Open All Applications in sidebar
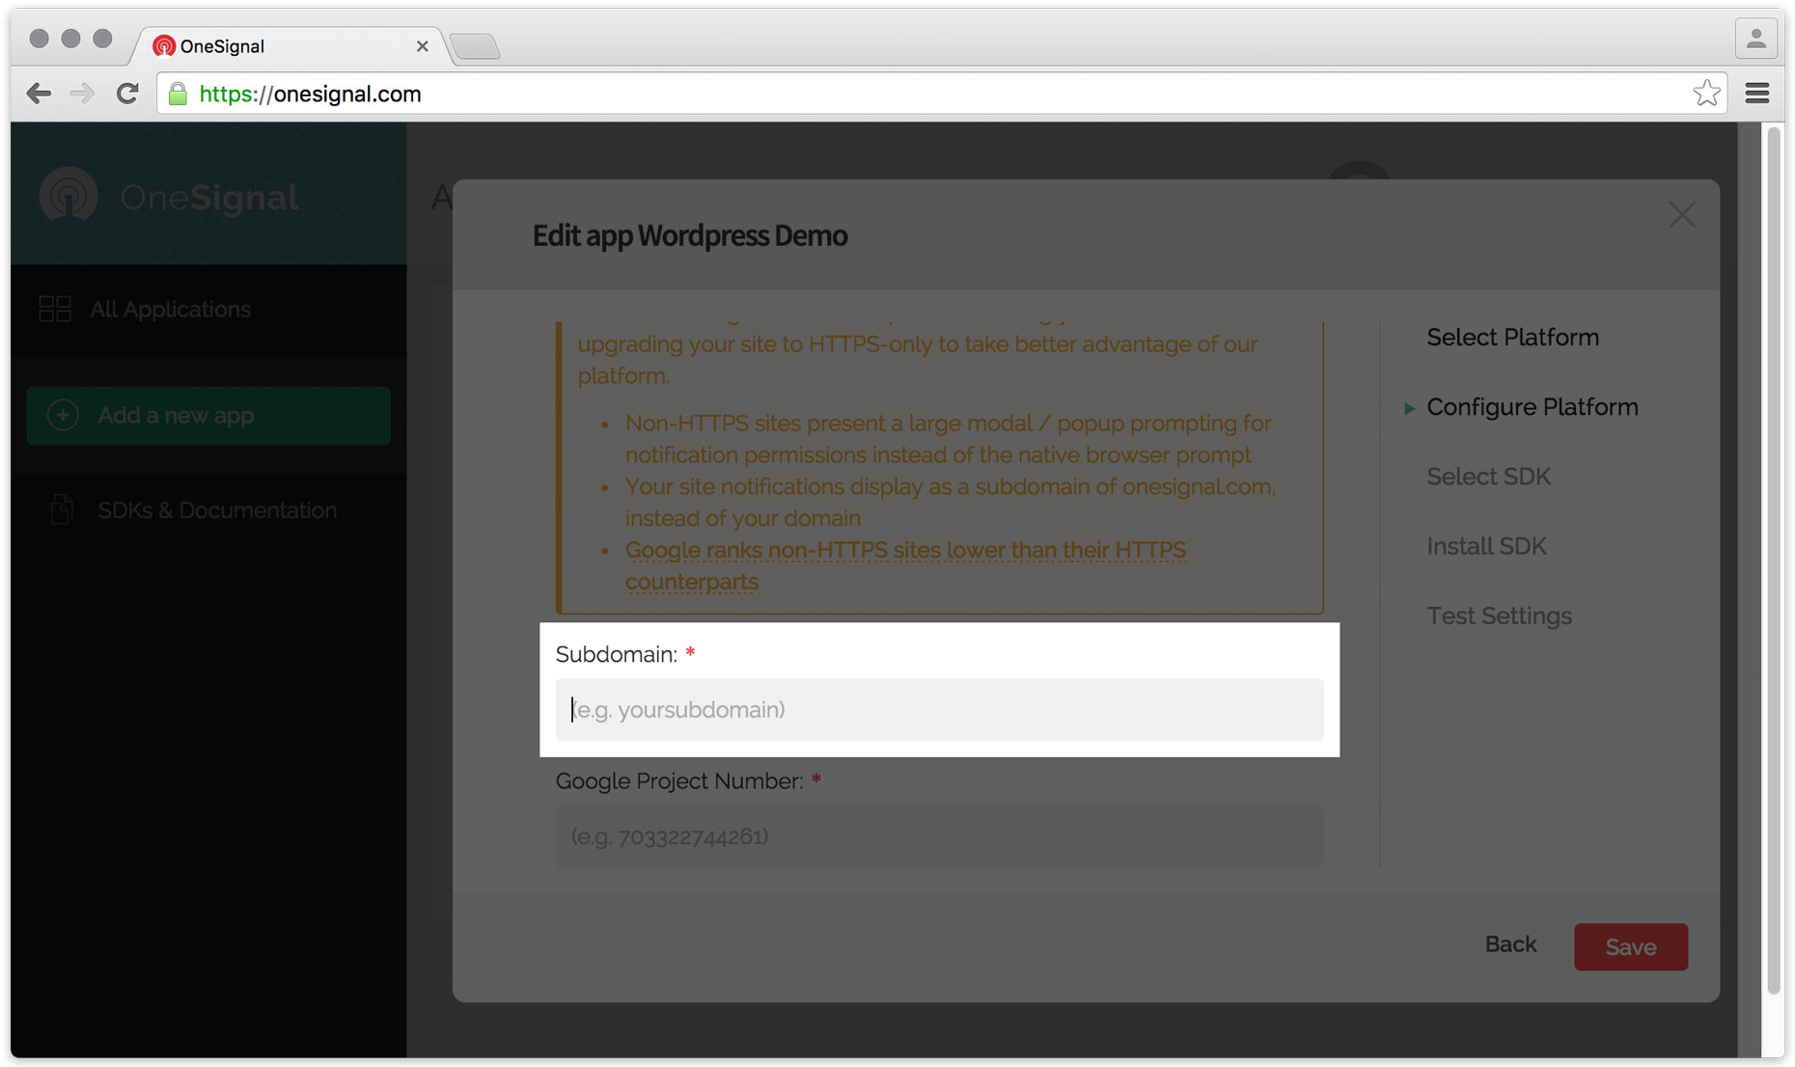Screen dimensions: 1795x1067 tap(170, 310)
